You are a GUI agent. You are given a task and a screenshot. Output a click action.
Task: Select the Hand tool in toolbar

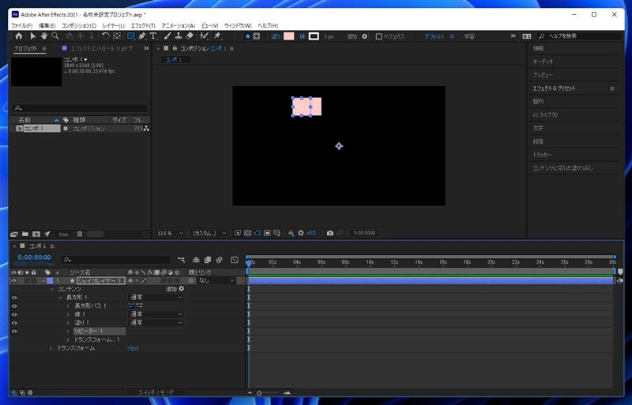click(43, 36)
